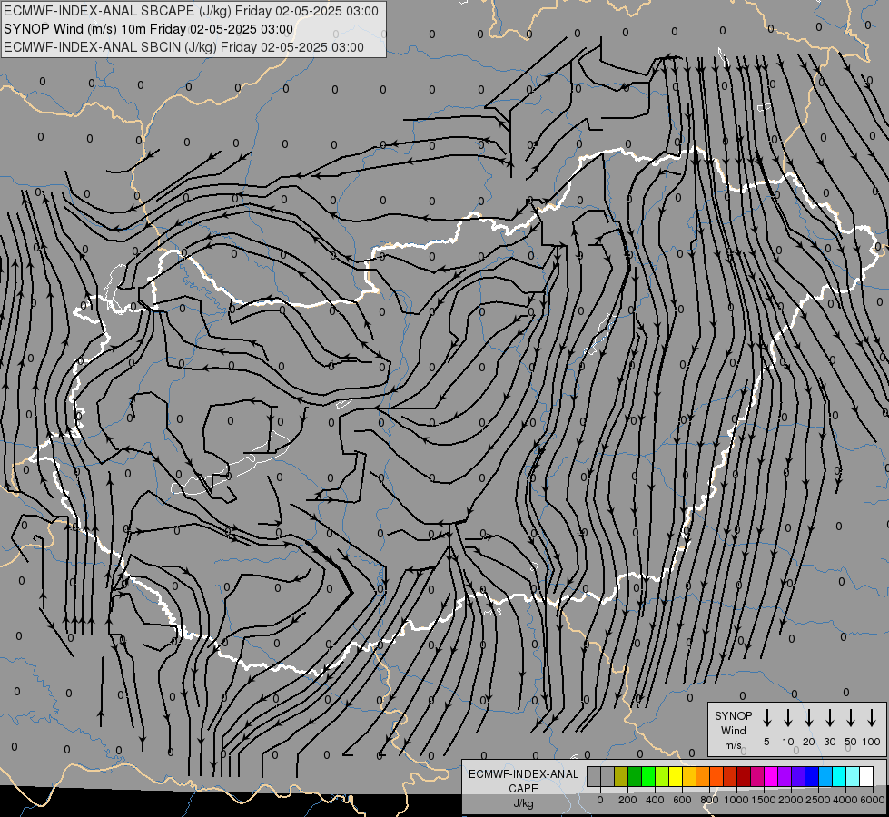This screenshot has height=817, width=889.
Task: Click the wind legend arrow above 100
Action: click(x=872, y=718)
